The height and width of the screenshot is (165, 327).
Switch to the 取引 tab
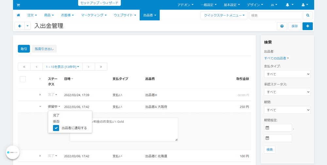pyautogui.click(x=24, y=49)
